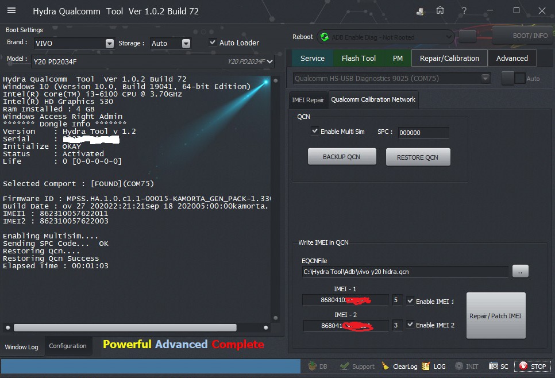Viewport: 555px width, 378px height.
Task: Click the log line "IMEI2 : 862310057622003"
Action: coord(56,221)
